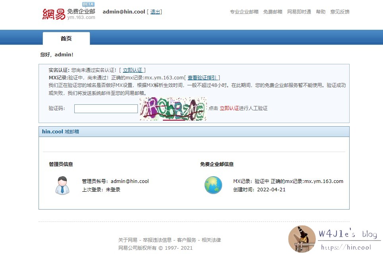The width and height of the screenshot is (383, 260).
Task: Open the 查看验证指引 link
Action: point(202,78)
